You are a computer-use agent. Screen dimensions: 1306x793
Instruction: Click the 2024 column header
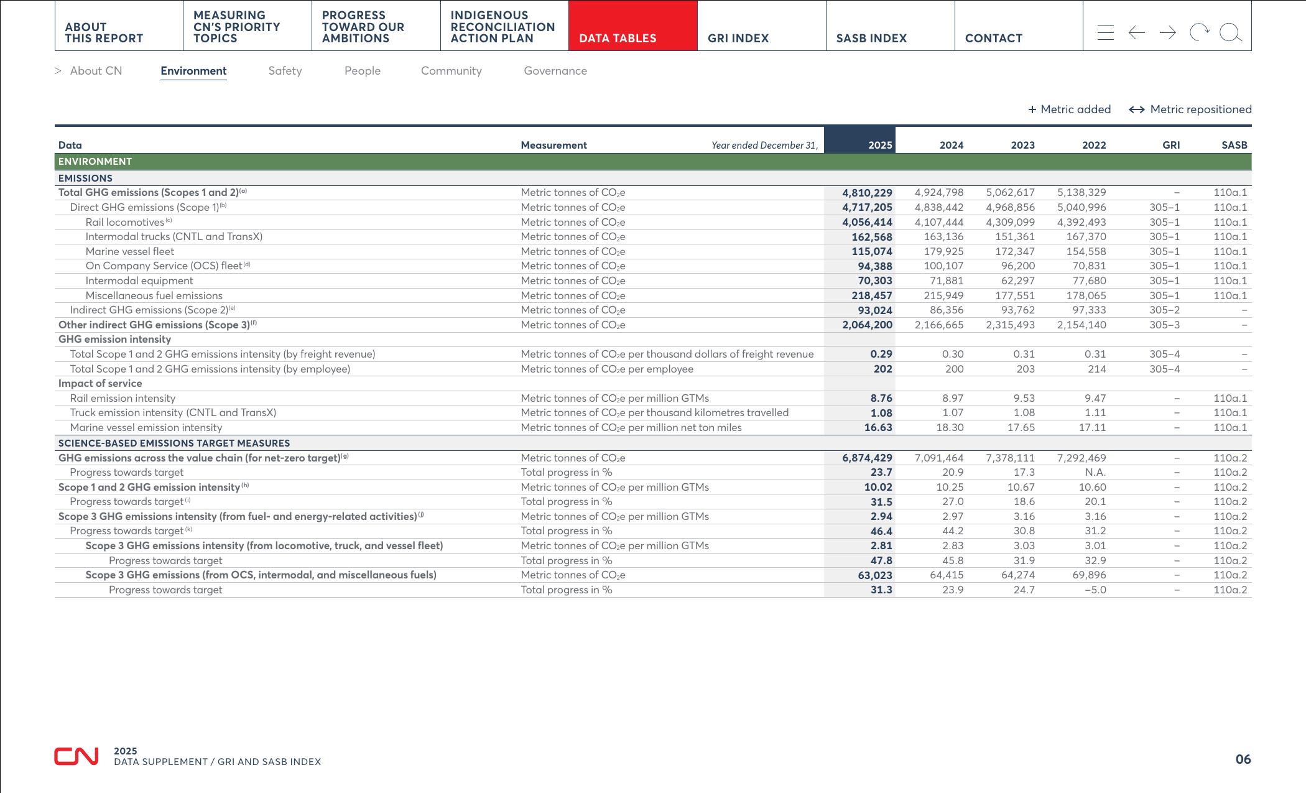pos(952,145)
